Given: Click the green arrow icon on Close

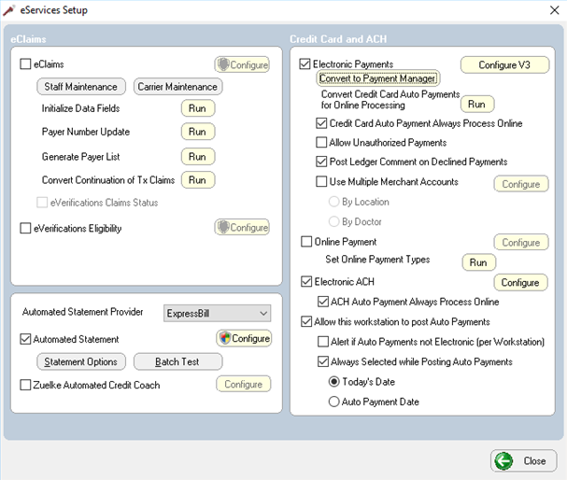Looking at the screenshot, I should click(503, 460).
